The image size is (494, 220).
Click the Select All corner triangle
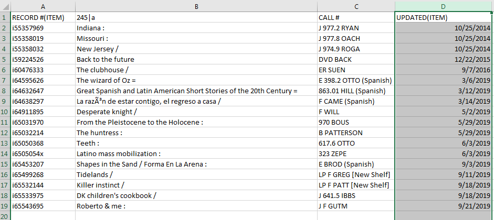[5, 6]
